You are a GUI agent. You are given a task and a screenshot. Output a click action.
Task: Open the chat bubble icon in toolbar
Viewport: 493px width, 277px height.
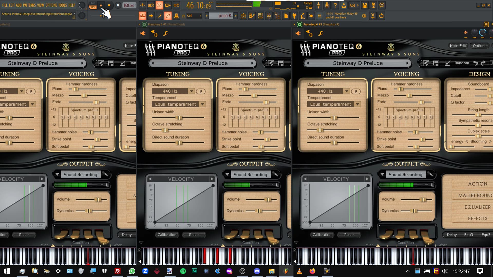click(382, 5)
